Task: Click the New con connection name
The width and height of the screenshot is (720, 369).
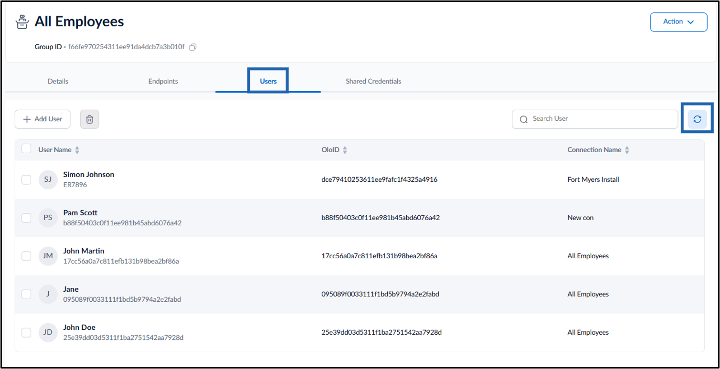Action: tap(581, 218)
